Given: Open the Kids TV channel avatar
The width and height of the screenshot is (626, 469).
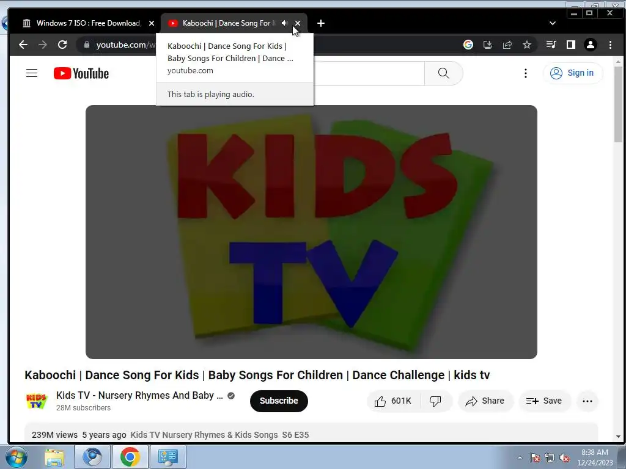Looking at the screenshot, I should [36, 401].
